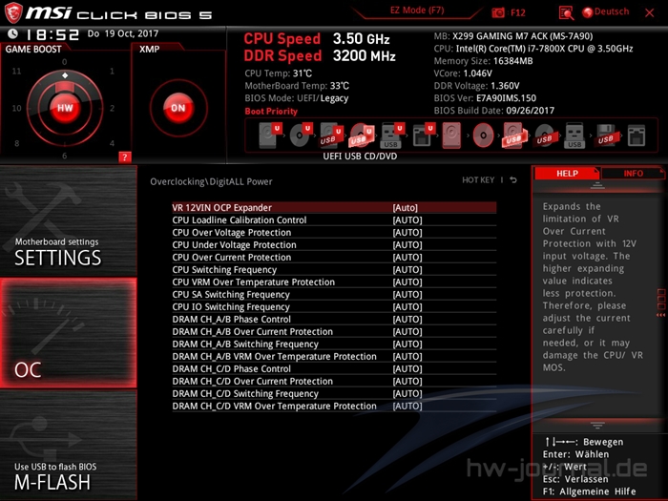Open the M-FLASH BIOS flash section
This screenshot has width=668, height=501.
point(68,445)
